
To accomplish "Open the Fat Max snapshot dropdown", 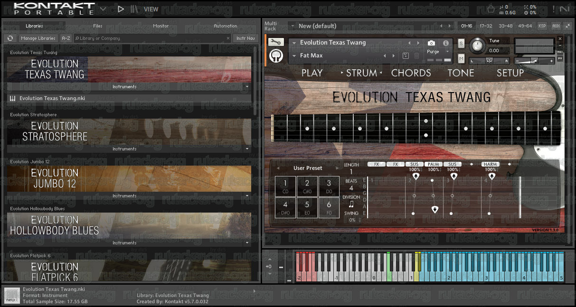I will (x=294, y=56).
